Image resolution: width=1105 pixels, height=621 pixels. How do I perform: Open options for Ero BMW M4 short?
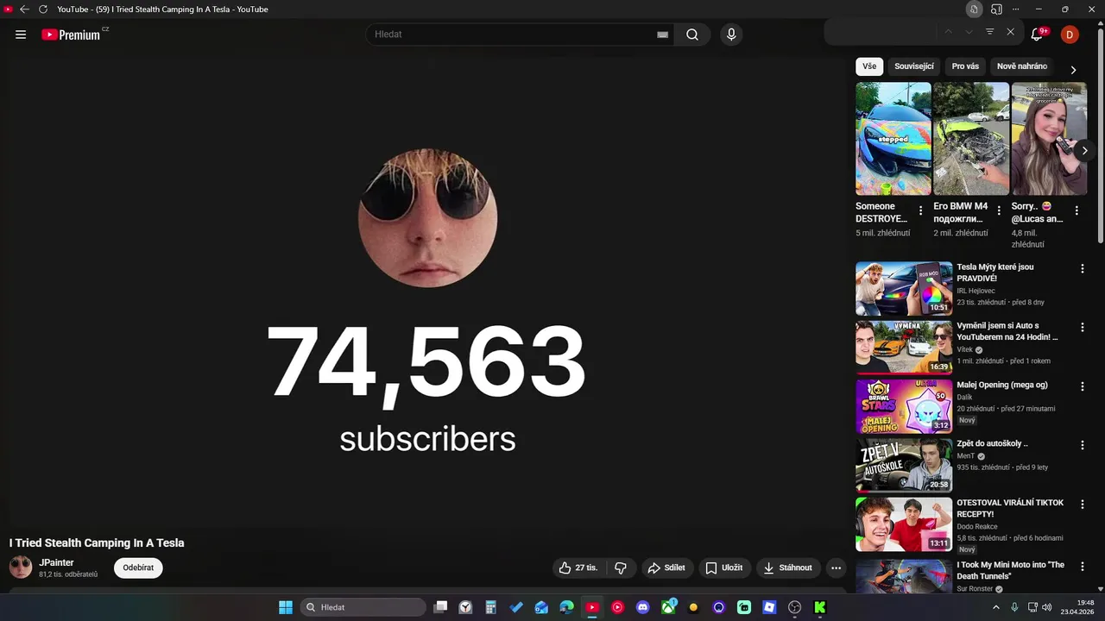pos(999,210)
